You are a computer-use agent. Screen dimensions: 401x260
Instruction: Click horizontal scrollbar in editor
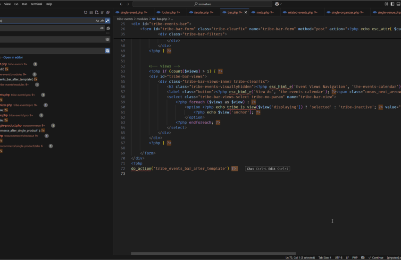click(213, 253)
